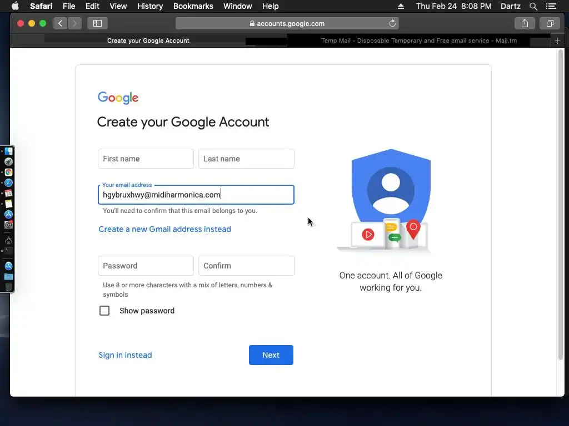Open the Safari menu
Image resolution: width=569 pixels, height=426 pixels.
point(41,6)
